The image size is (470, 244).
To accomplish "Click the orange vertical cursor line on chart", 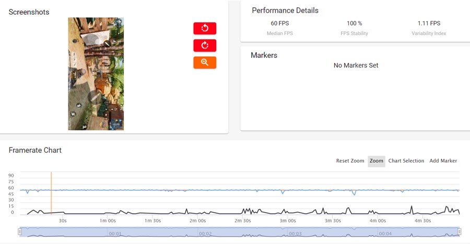I will pyautogui.click(x=51, y=193).
